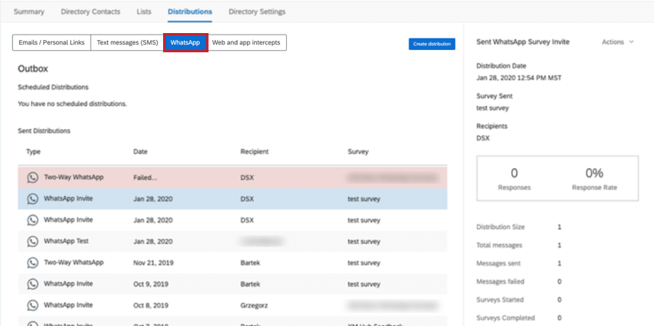Go to the Lists tab
The height and width of the screenshot is (326, 654).
click(x=144, y=12)
